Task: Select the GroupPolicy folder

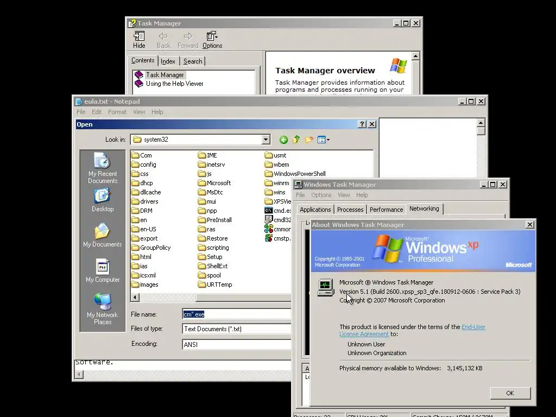Action: point(151,248)
